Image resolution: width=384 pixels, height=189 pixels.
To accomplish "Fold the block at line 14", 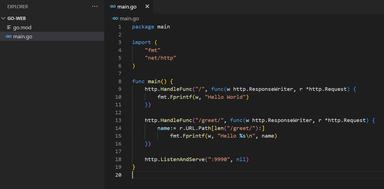I will click(x=127, y=128).
